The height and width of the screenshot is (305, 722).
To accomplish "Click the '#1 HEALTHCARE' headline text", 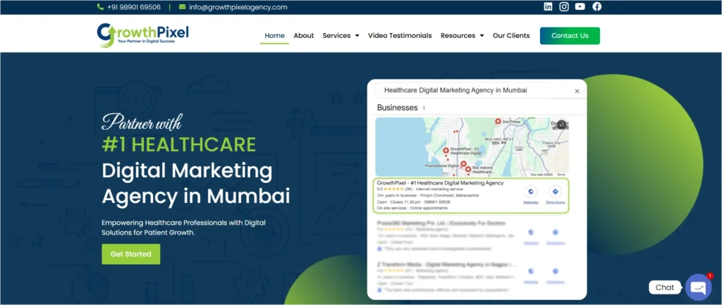I will click(178, 144).
